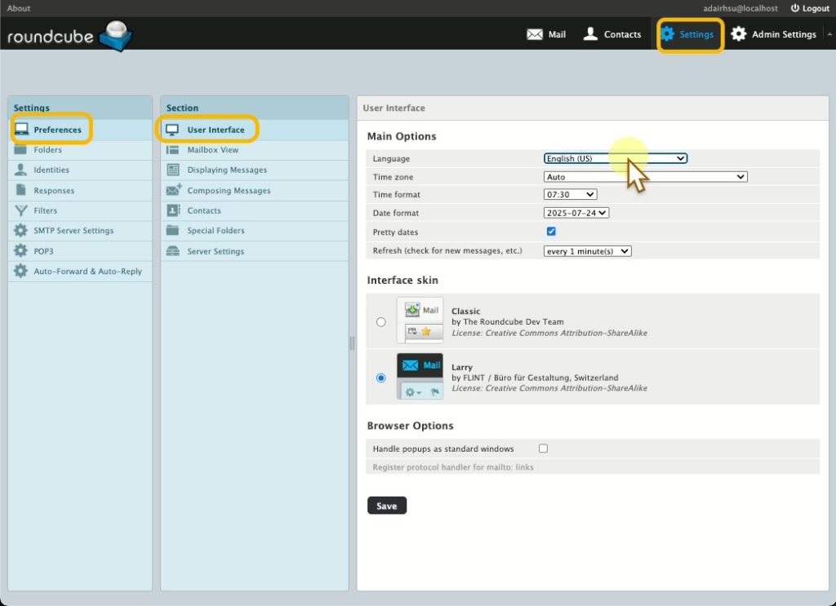Click the small arrow at the edge of top navigation
The width and height of the screenshot is (836, 606).
[x=829, y=33]
